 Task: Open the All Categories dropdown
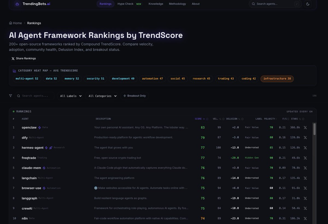tap(102, 96)
